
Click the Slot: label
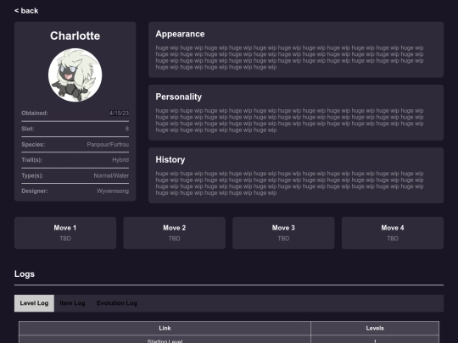click(x=28, y=129)
